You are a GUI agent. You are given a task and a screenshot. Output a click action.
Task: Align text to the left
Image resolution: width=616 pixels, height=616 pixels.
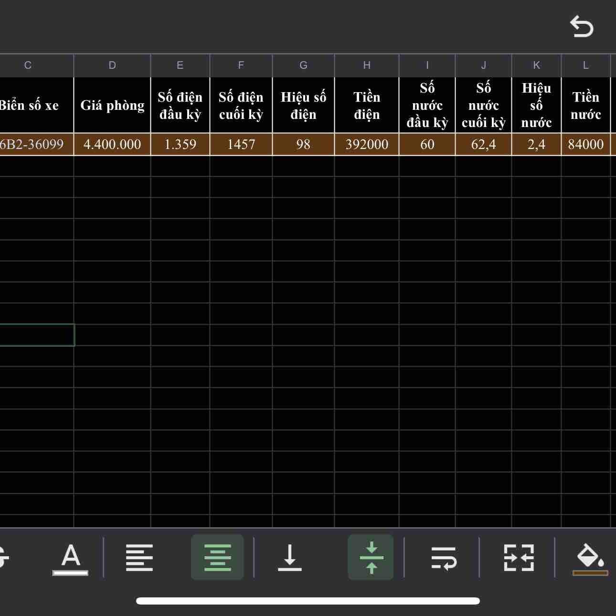139,558
